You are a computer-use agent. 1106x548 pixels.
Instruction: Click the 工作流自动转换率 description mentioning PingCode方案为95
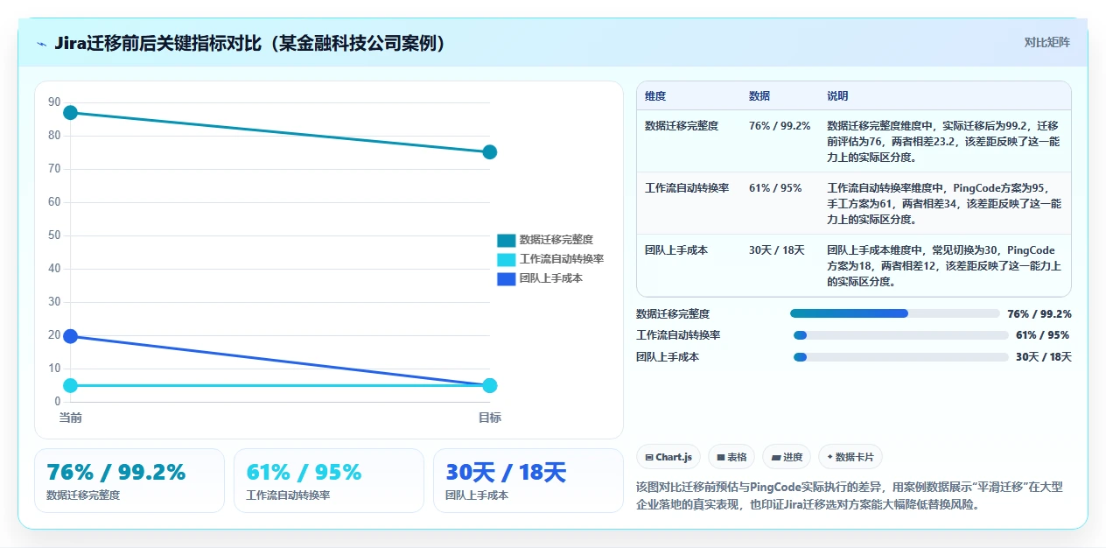click(944, 204)
